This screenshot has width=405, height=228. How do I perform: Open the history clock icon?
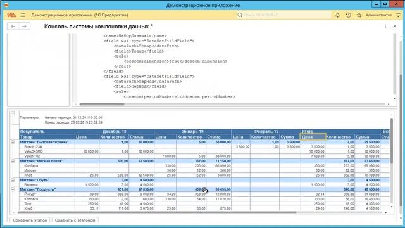(x=348, y=15)
